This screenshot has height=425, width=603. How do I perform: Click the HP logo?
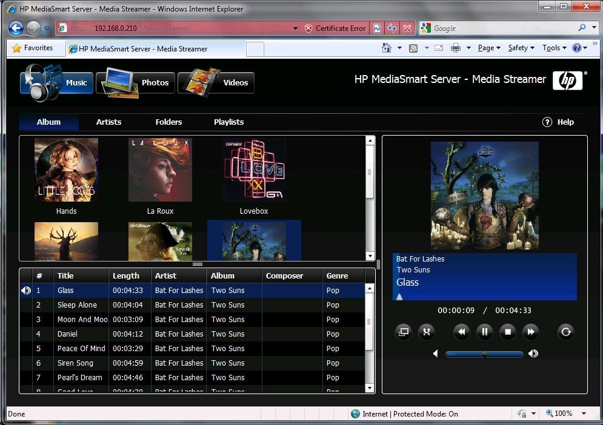568,81
